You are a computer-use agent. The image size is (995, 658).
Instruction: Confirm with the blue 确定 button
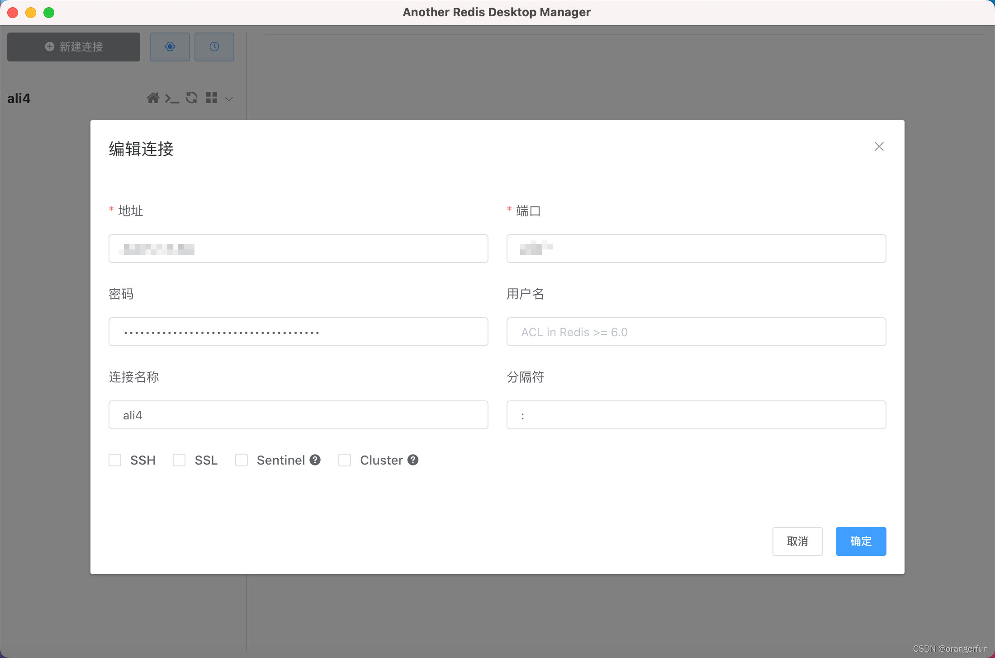(861, 541)
